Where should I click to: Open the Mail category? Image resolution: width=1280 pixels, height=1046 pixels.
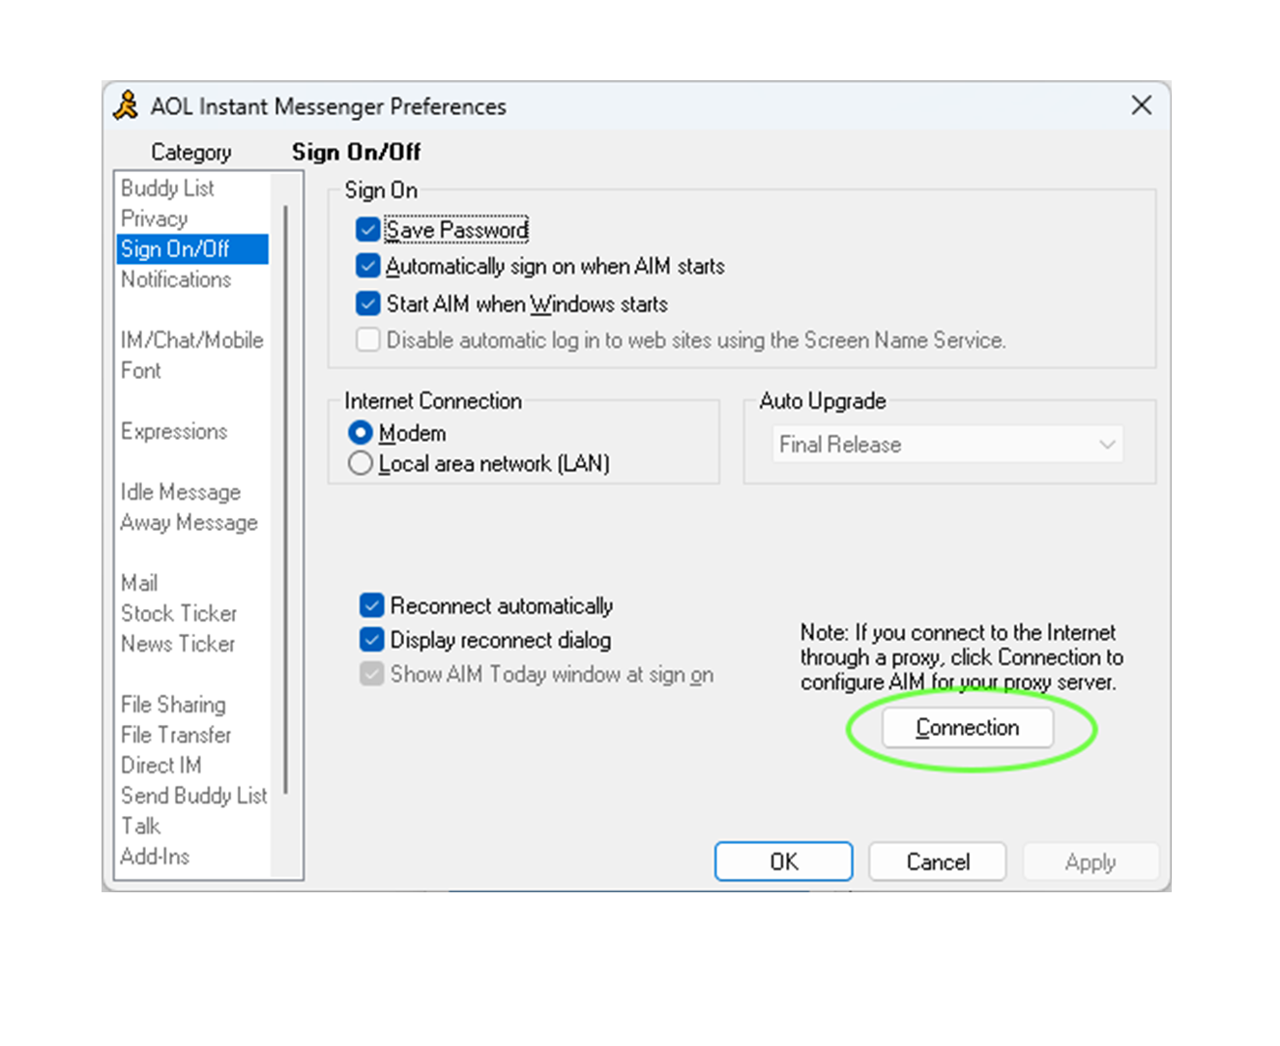point(139,583)
